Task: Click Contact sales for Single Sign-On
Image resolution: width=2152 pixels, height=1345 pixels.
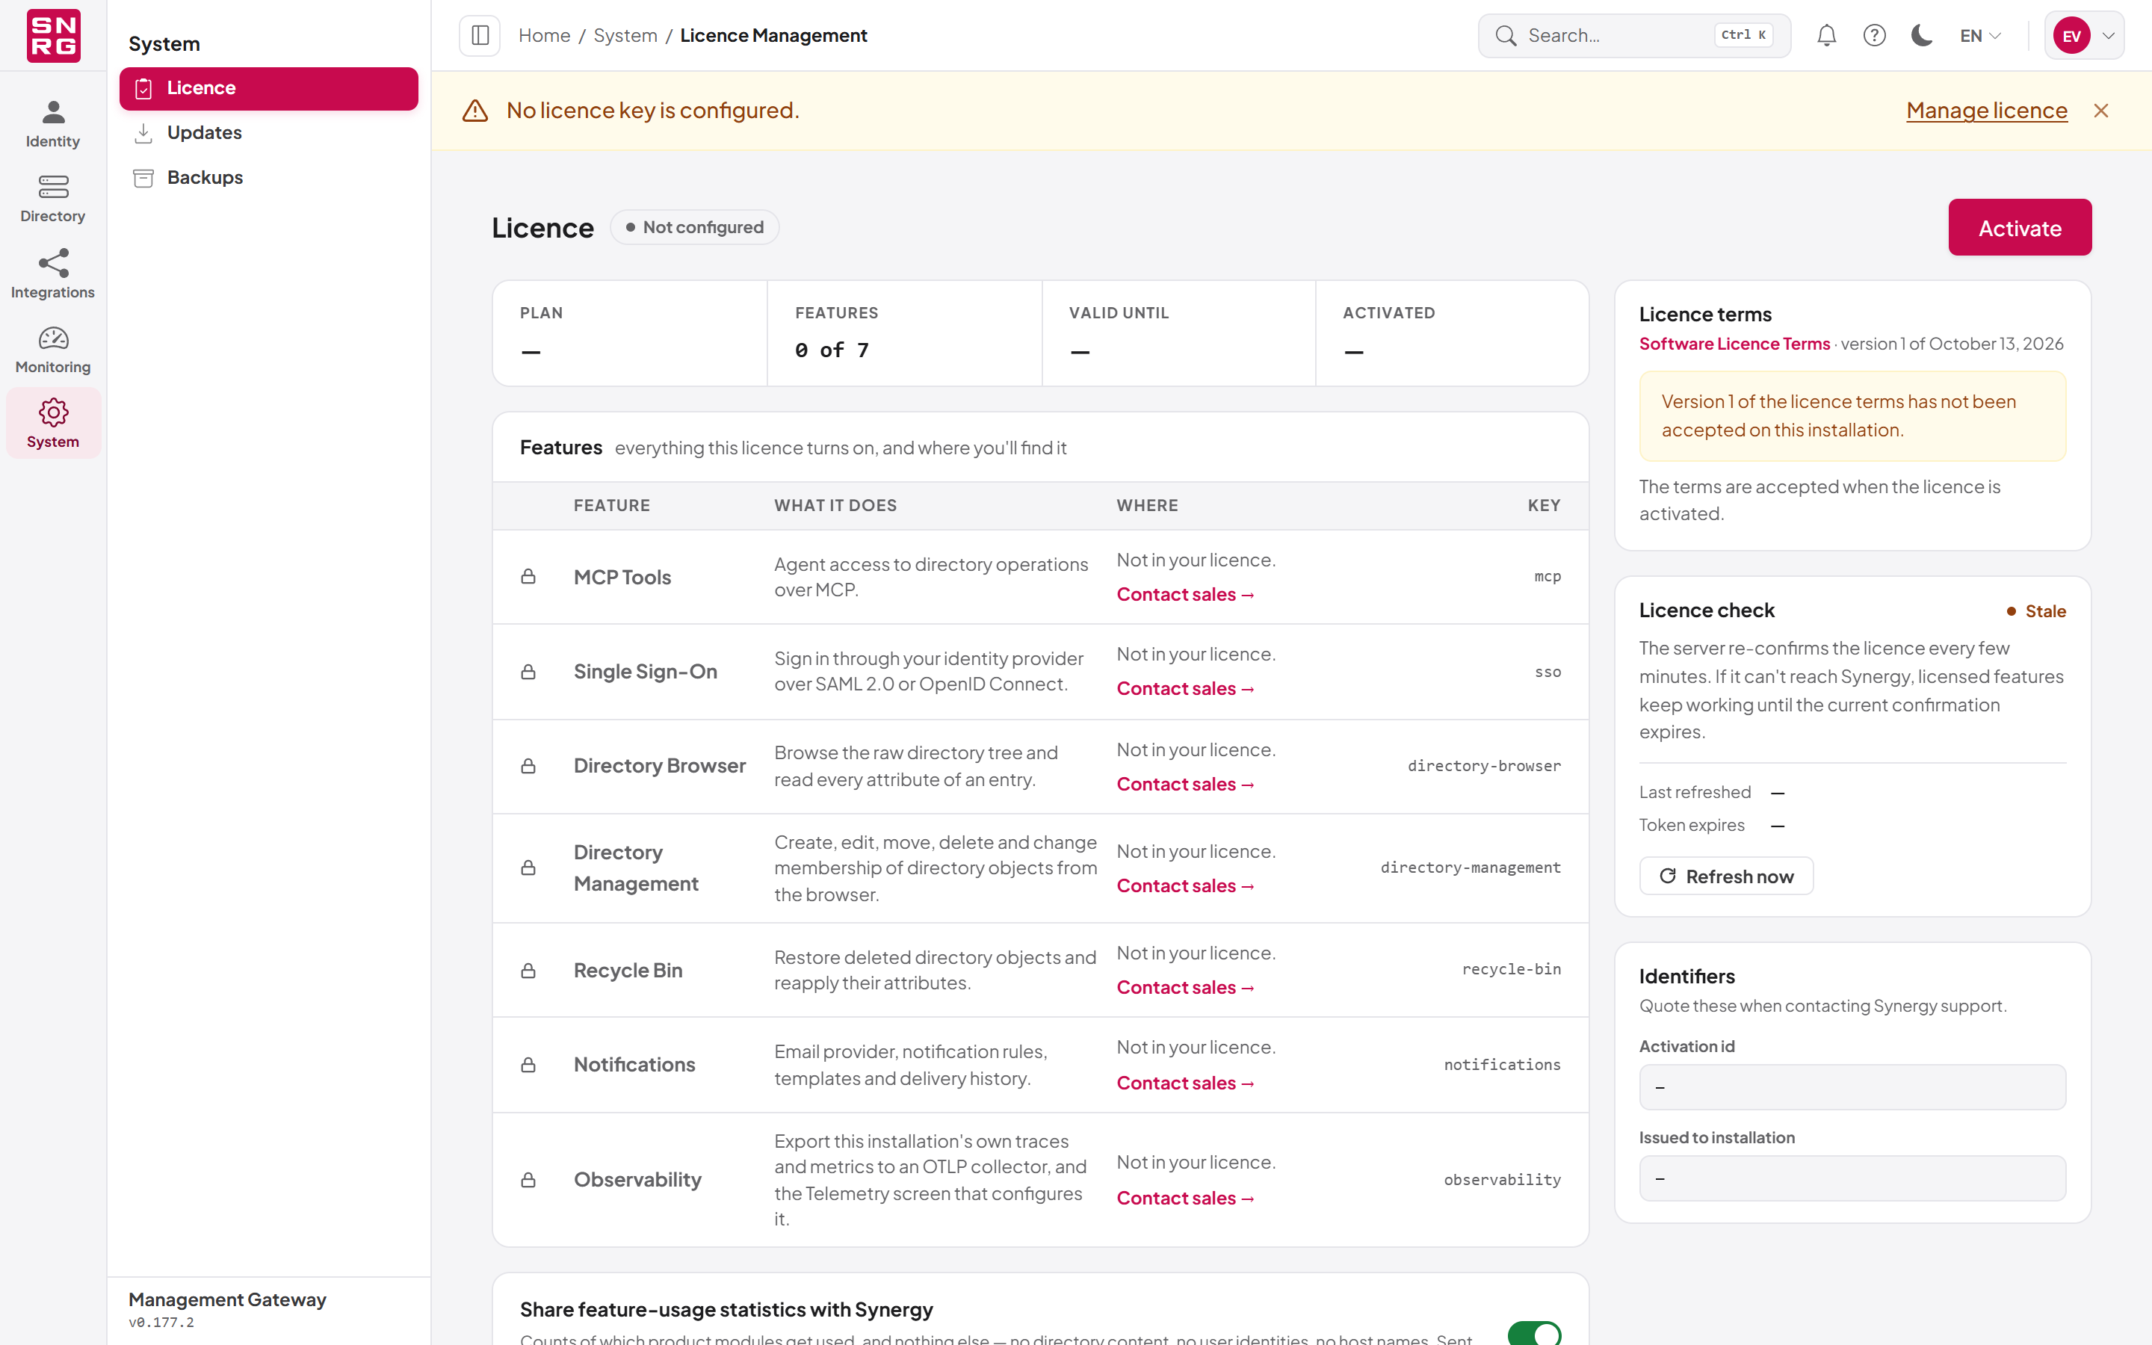Action: 1185,688
